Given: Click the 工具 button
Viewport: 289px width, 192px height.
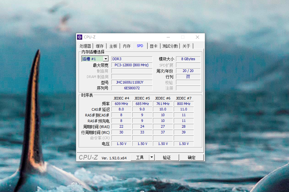Looking at the screenshot, I should pos(140,157).
